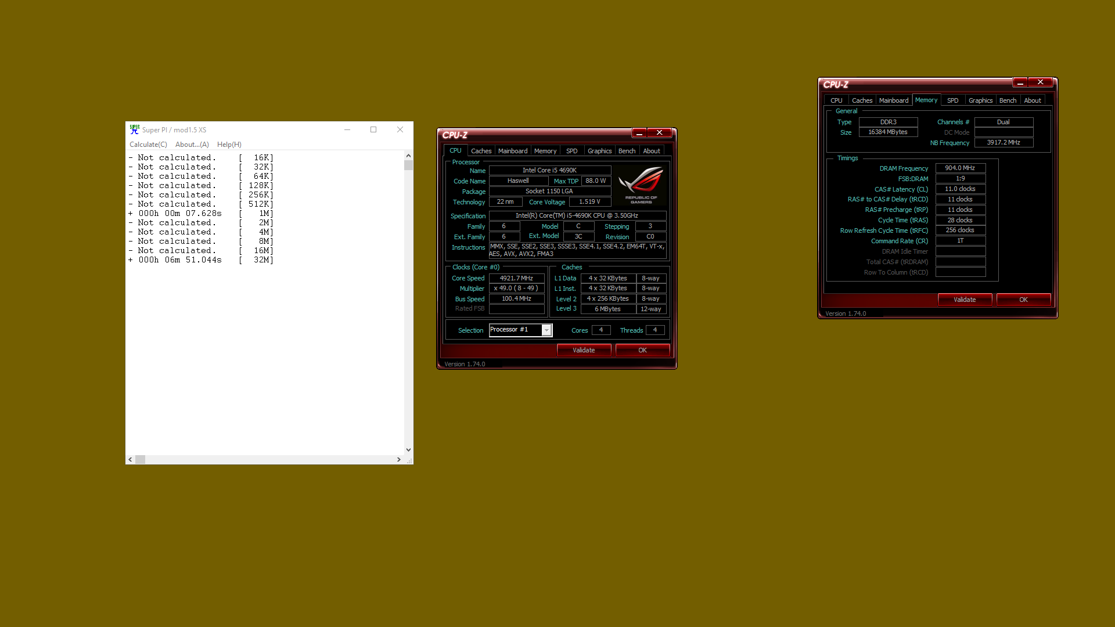
Task: Click Validate button in CPU window
Action: (584, 350)
